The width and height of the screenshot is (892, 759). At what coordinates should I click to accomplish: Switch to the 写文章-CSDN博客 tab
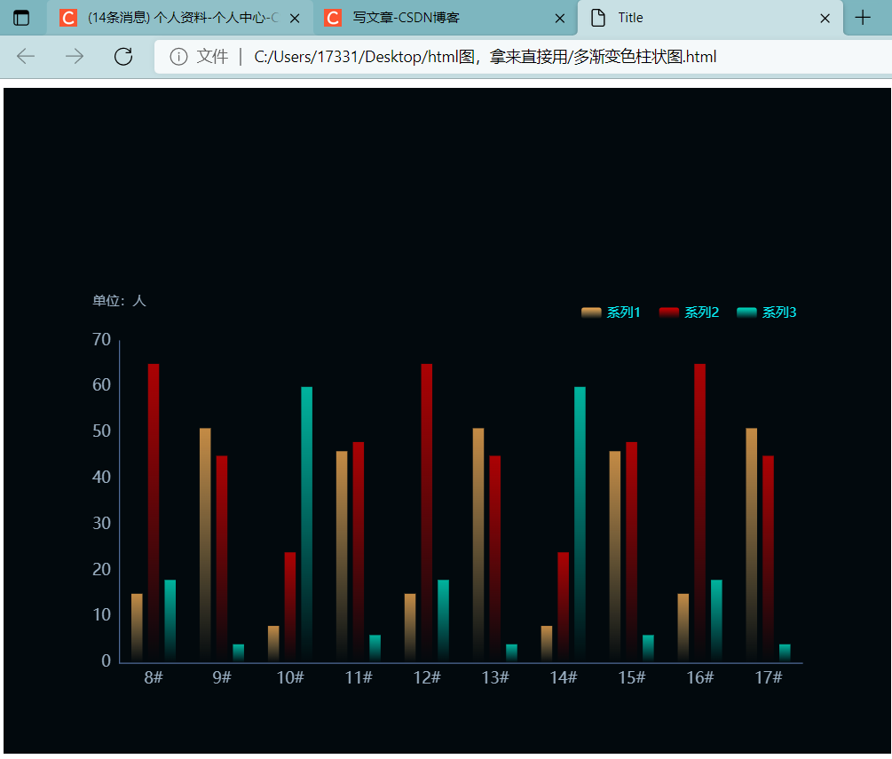446,19
